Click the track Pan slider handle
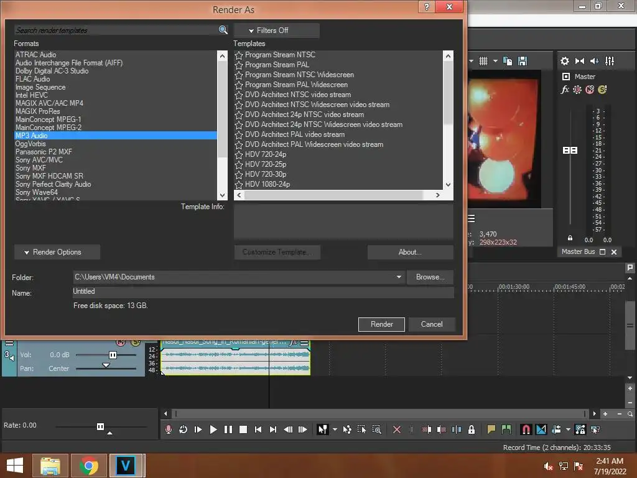The image size is (637, 478). pos(106,365)
